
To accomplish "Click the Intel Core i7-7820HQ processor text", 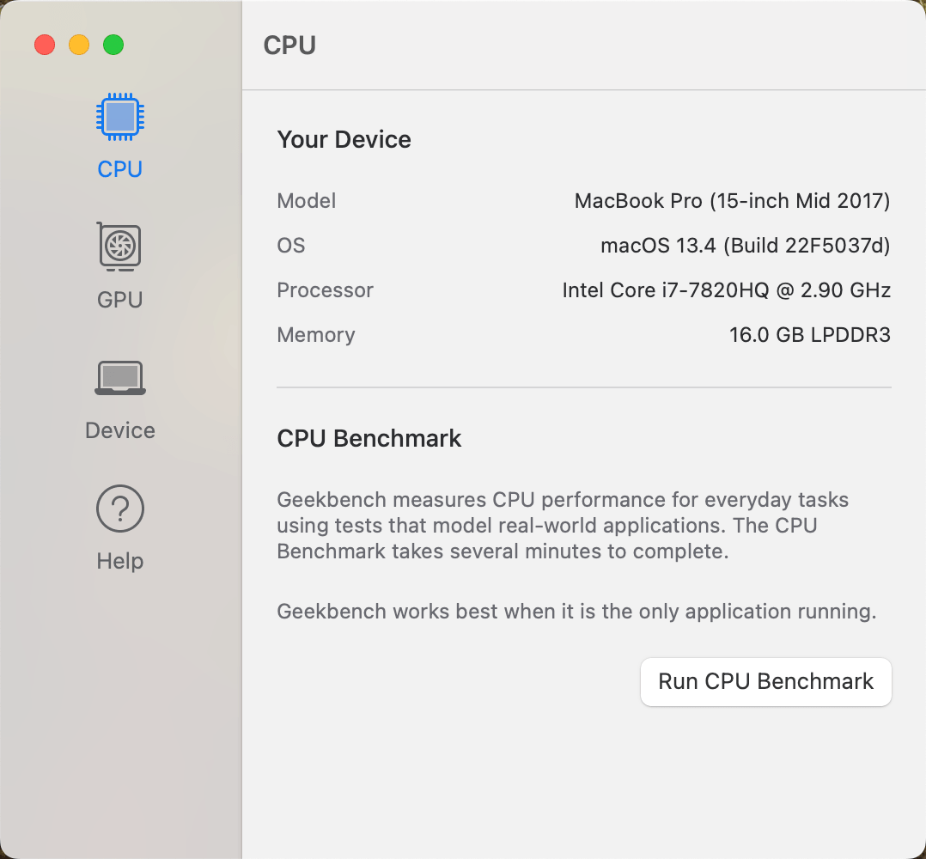I will (x=727, y=290).
